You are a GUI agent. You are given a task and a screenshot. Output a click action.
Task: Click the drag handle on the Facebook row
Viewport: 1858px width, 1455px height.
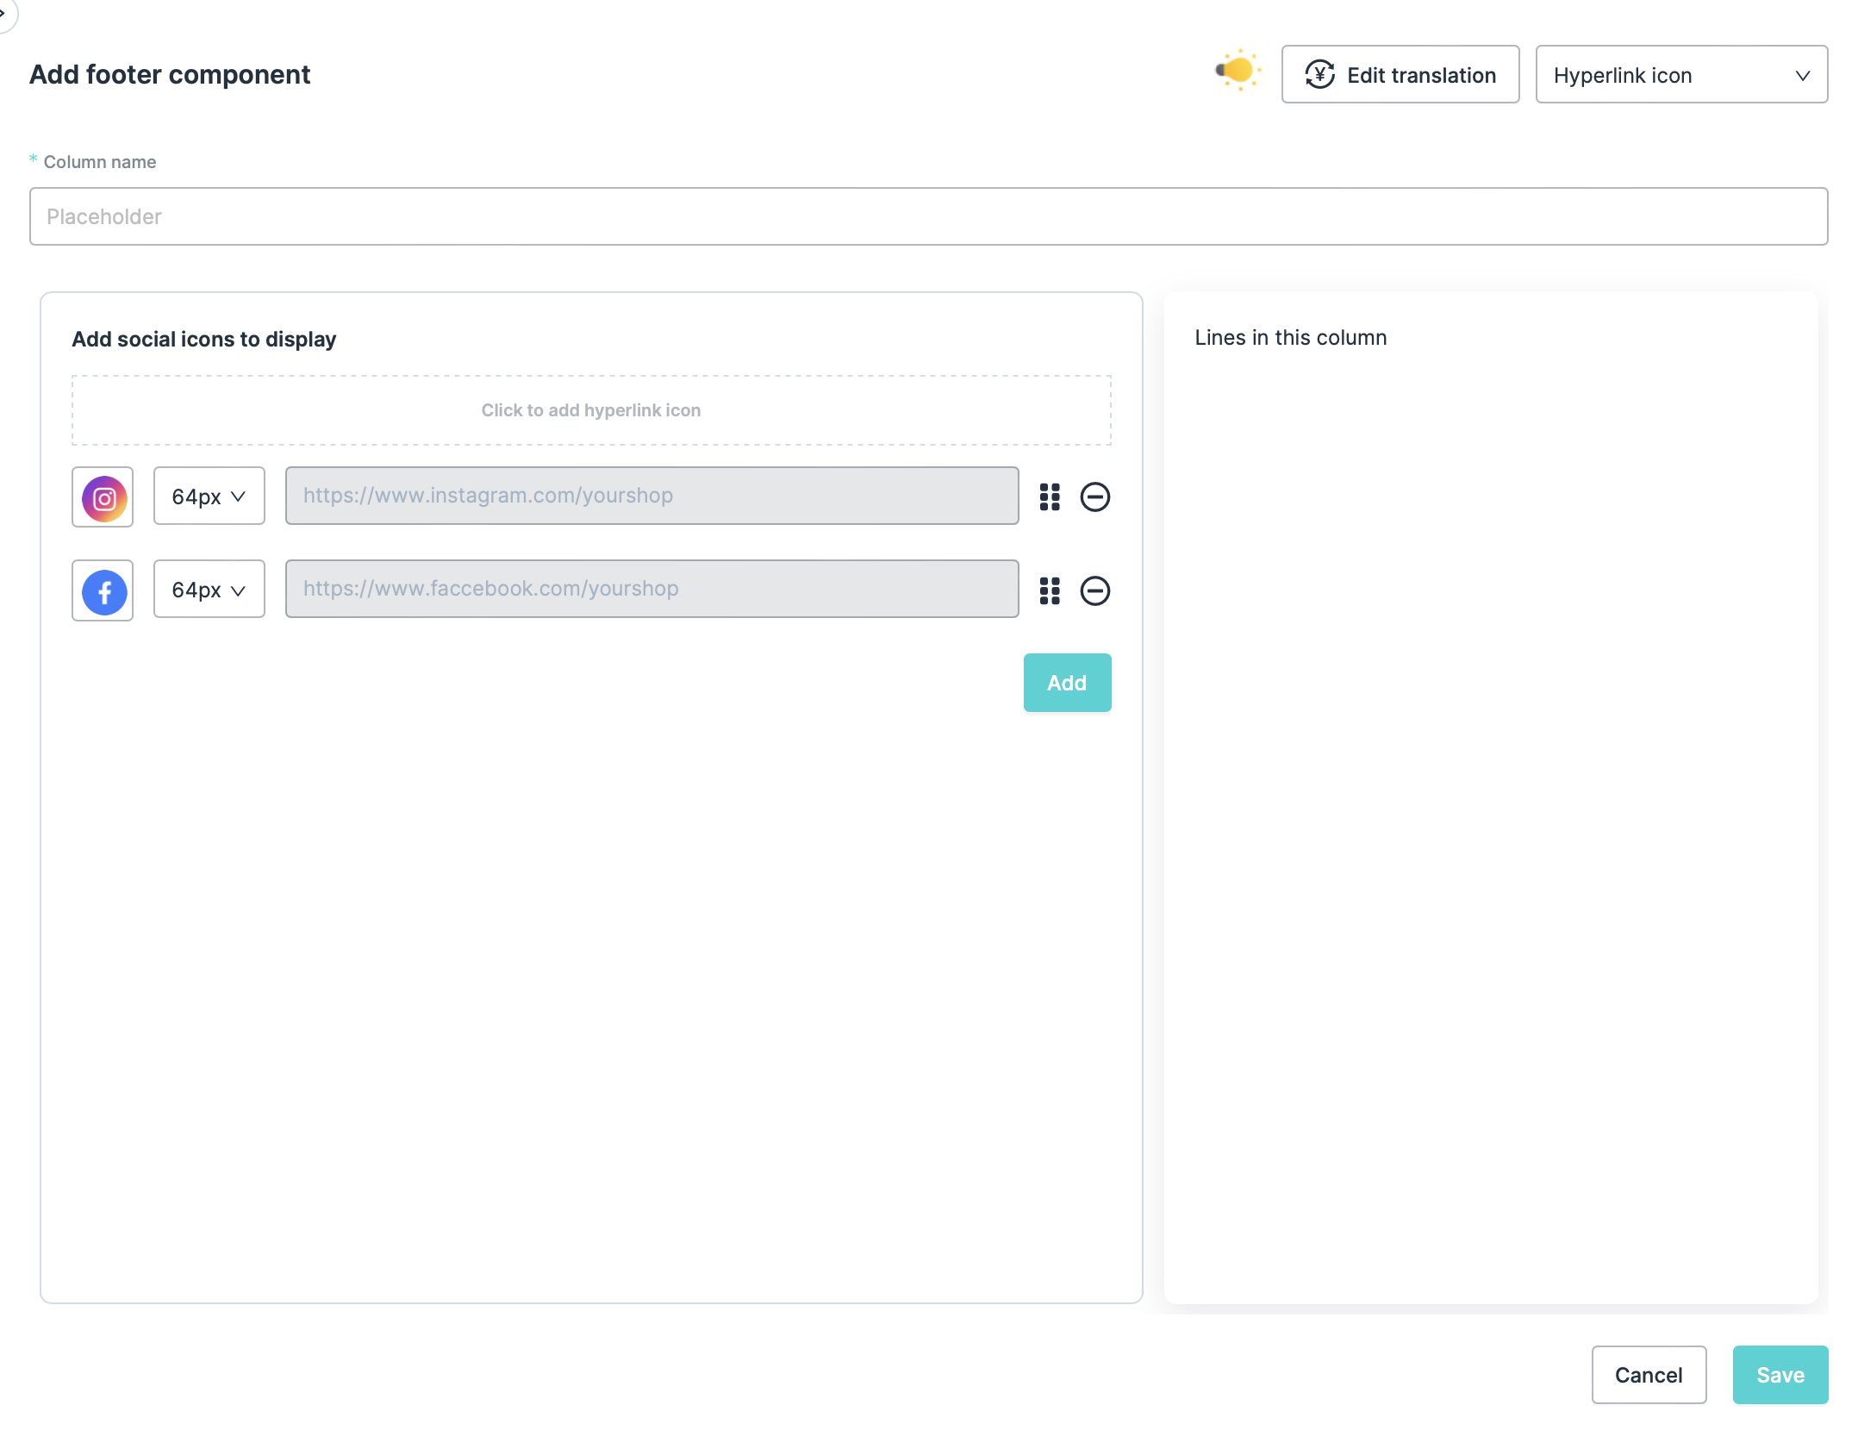pyautogui.click(x=1049, y=590)
